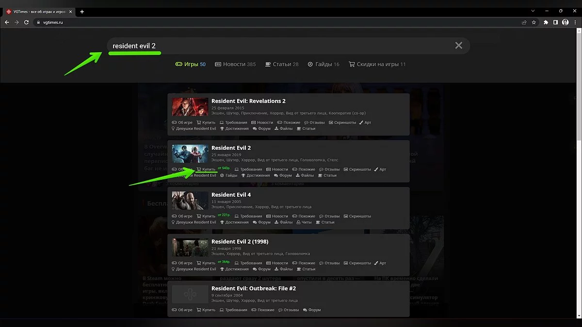Open the Скидки на игры tab

coord(377,64)
